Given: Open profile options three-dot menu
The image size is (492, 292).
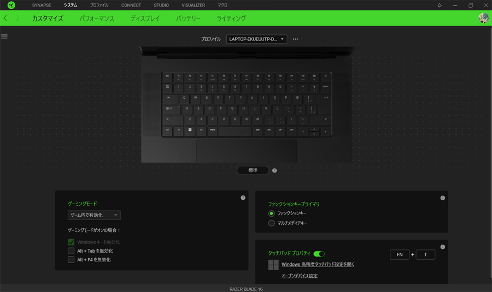Looking at the screenshot, I should pos(295,39).
